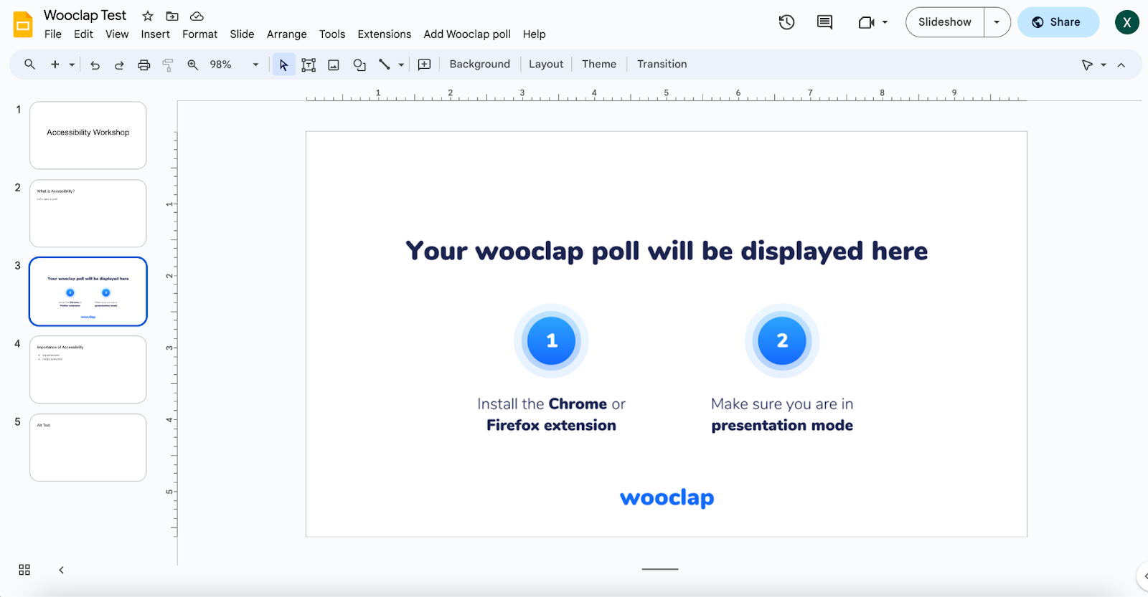Click the Theme button
Image resolution: width=1148 pixels, height=597 pixels.
(x=599, y=65)
